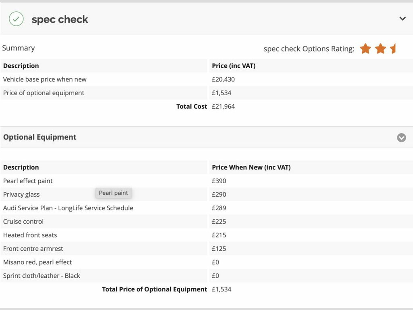Select Audi Service Plan LongLife row
The image size is (413, 310).
(68, 208)
